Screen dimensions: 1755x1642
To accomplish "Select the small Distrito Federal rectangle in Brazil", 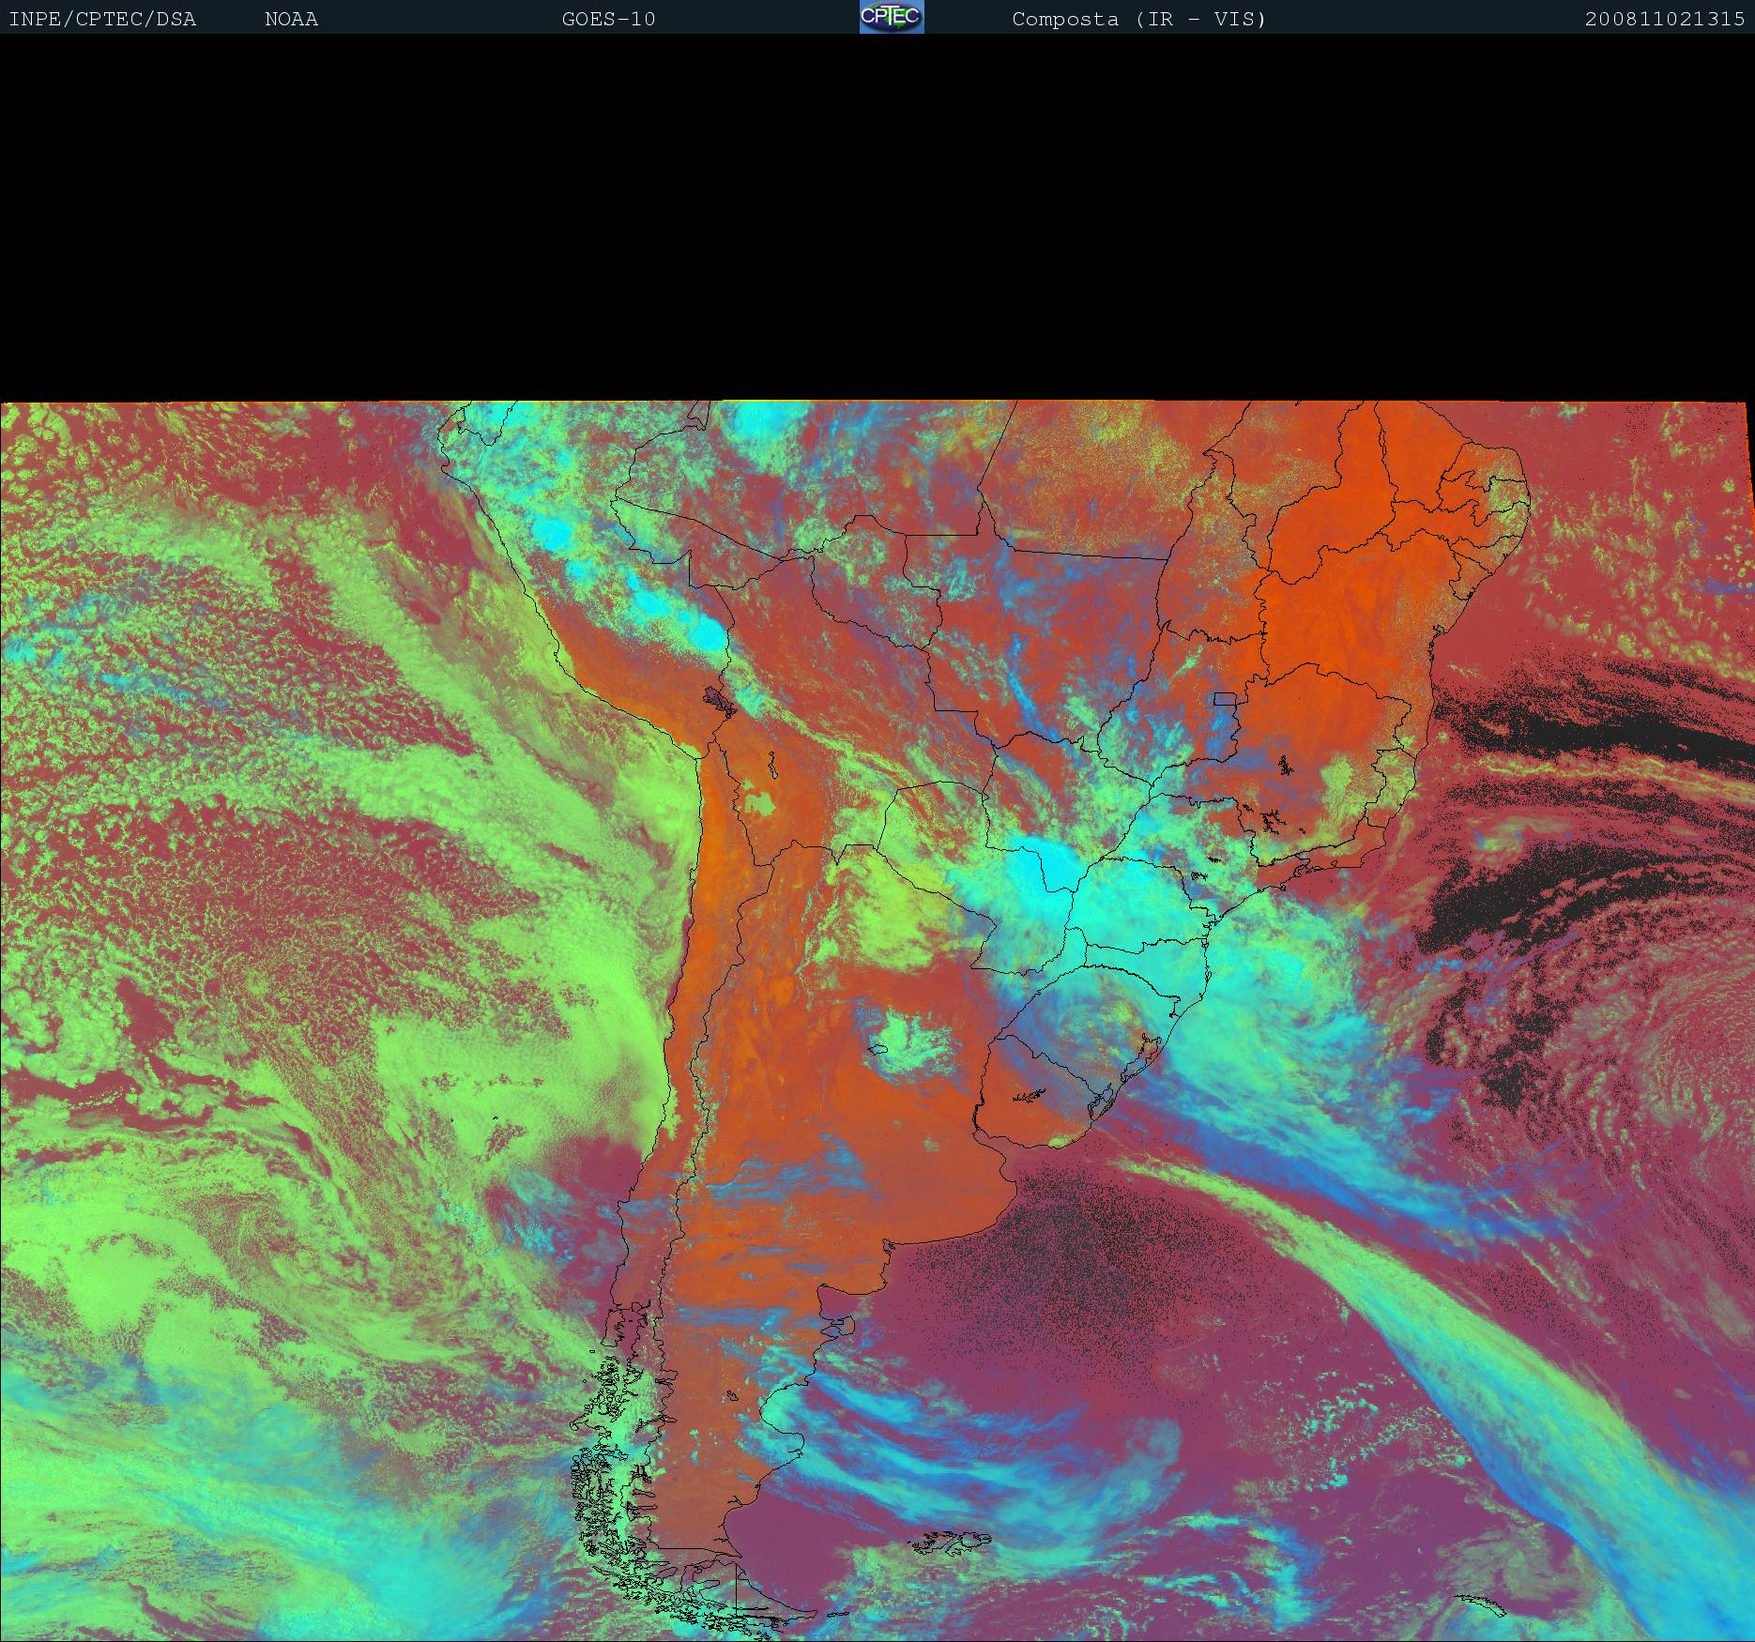I will coord(1225,699).
